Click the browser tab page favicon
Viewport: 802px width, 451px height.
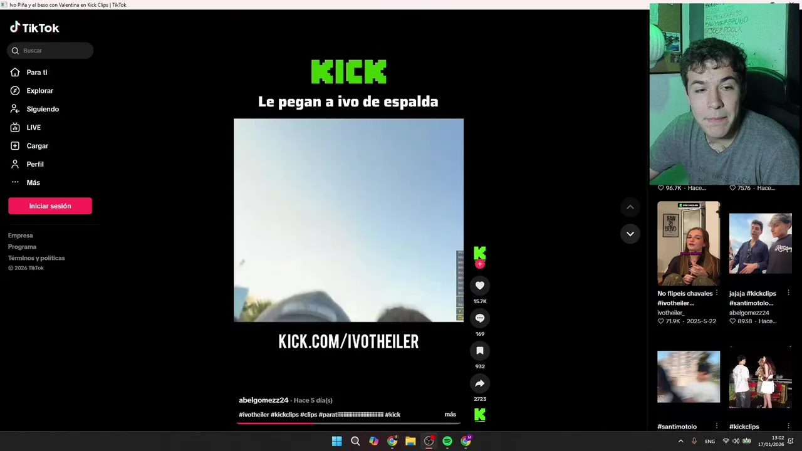[4, 4]
